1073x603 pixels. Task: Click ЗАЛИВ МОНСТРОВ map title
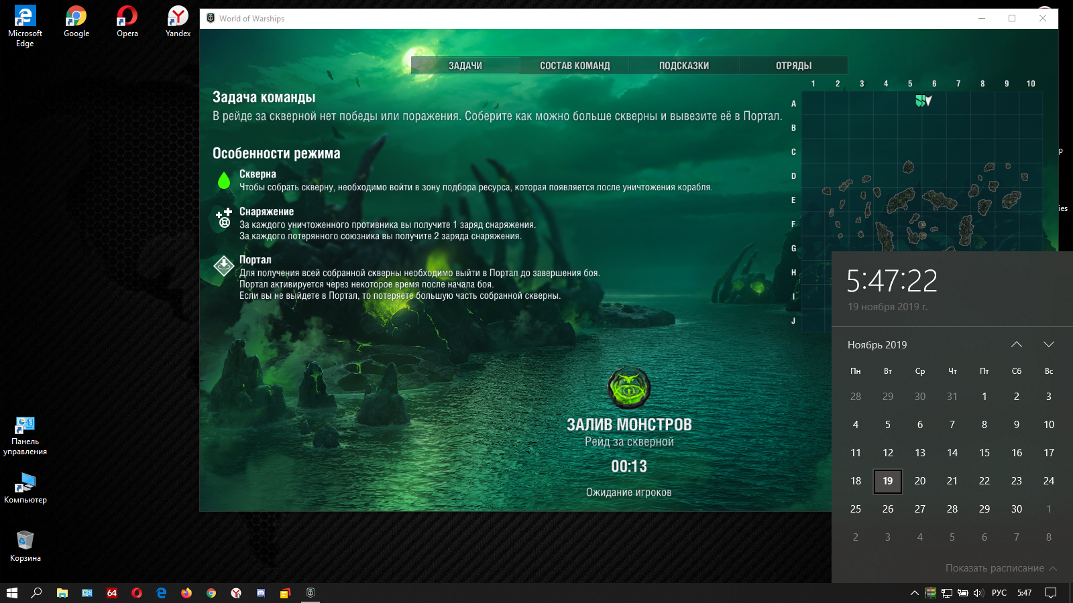pos(629,425)
